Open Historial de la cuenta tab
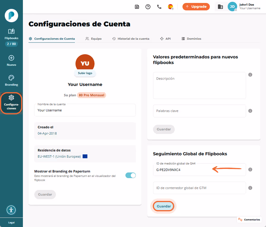This screenshot has height=227, width=266. click(131, 39)
